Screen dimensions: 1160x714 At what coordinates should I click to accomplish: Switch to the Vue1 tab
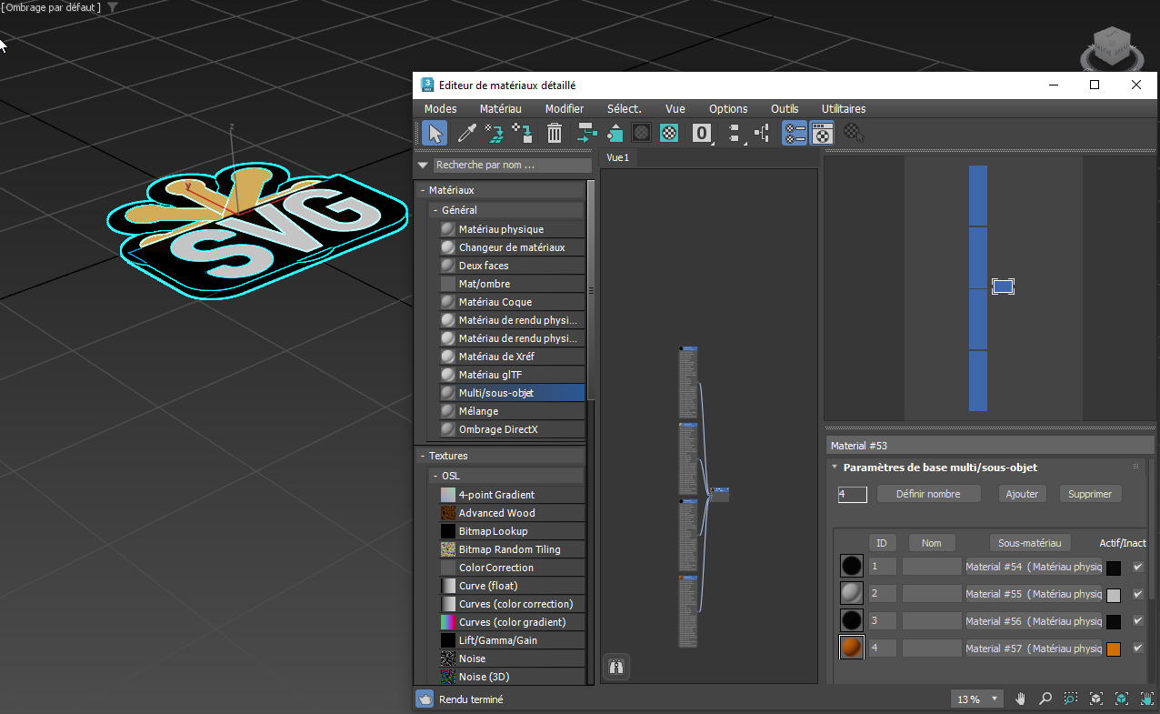618,157
